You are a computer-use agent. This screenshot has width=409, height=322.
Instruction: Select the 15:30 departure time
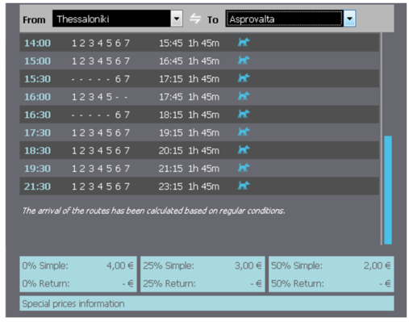pyautogui.click(x=37, y=79)
